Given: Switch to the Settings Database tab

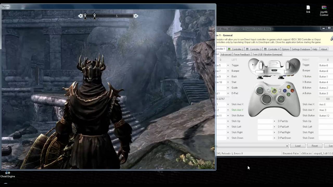Looking at the screenshot, I should coord(300,49).
